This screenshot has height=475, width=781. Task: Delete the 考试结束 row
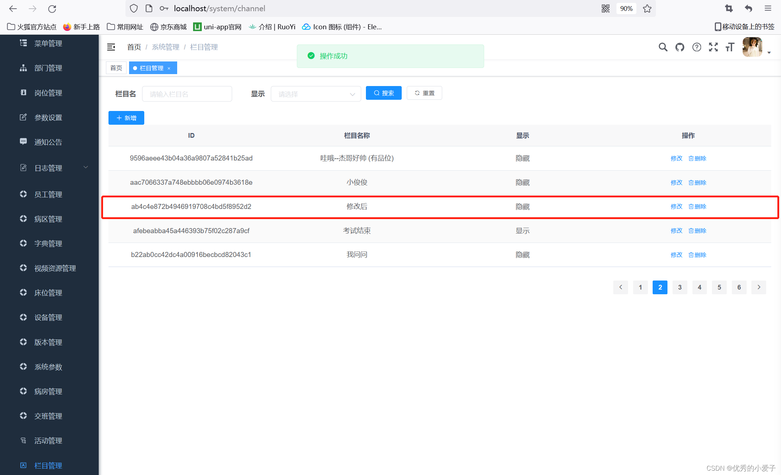point(697,231)
